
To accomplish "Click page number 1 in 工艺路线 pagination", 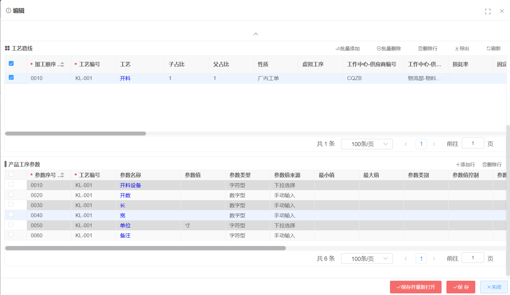I will (x=421, y=144).
